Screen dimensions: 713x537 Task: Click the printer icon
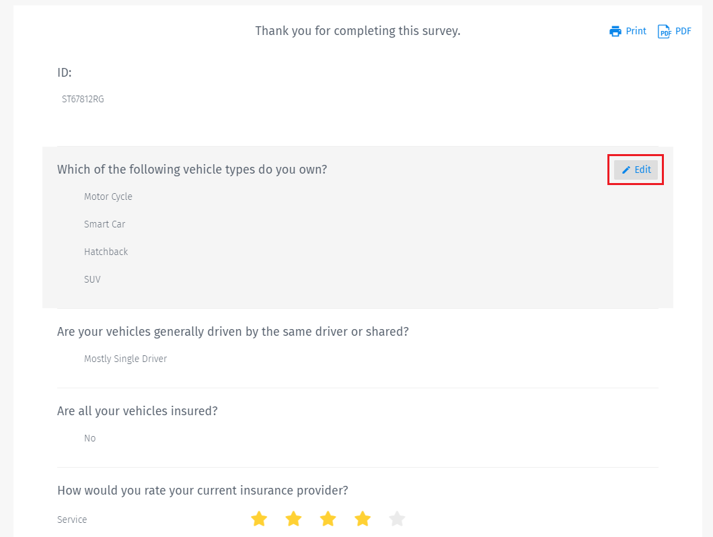[615, 32]
